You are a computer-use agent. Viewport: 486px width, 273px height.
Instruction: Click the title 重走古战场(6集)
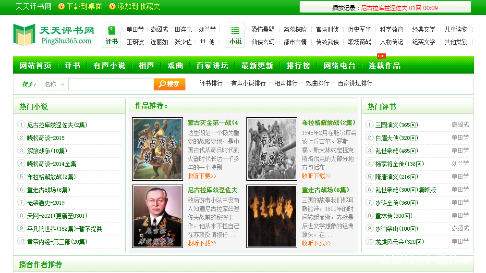[x=326, y=190]
